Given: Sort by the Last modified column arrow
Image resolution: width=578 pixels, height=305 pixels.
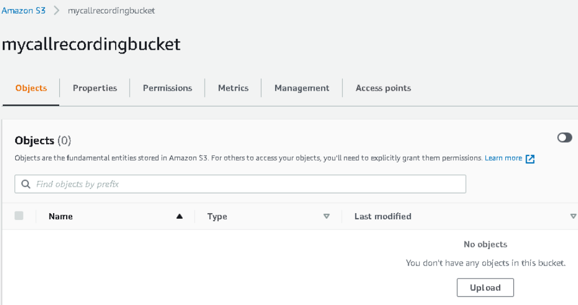Looking at the screenshot, I should pyautogui.click(x=573, y=216).
